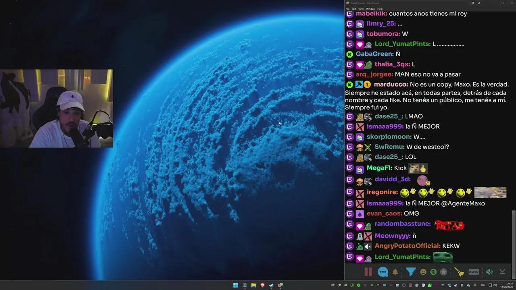Image resolution: width=516 pixels, height=290 pixels.
Task: Click the gray star featured icon
Action: 443,272
